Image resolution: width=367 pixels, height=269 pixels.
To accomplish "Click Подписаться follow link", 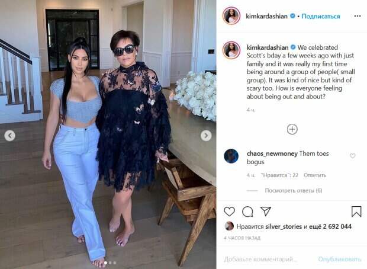I will tap(321, 16).
